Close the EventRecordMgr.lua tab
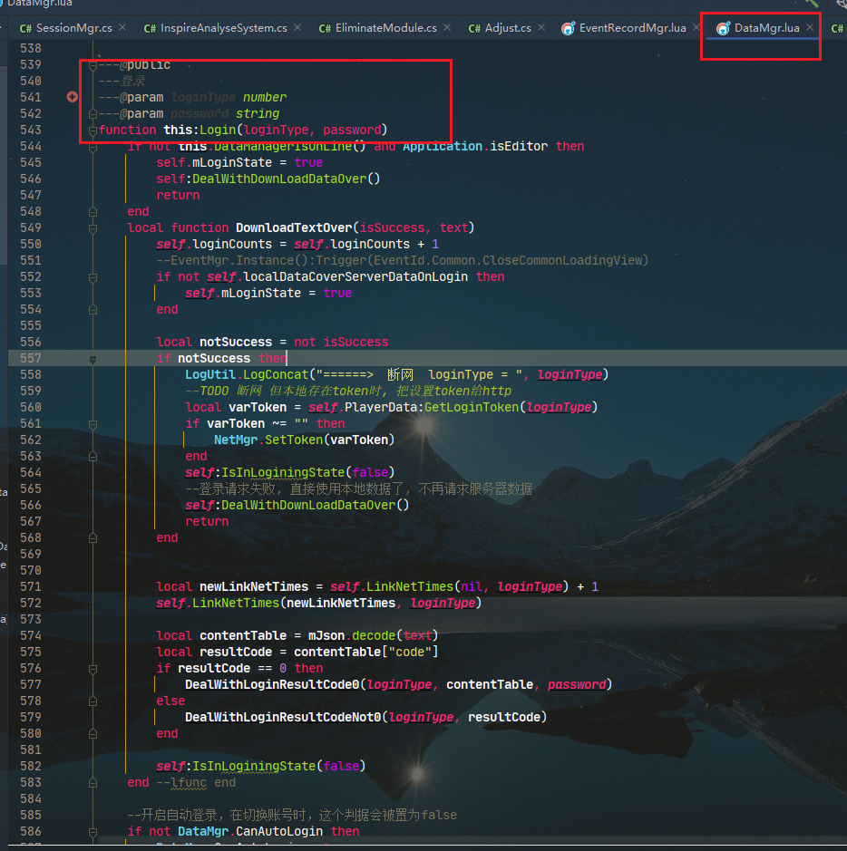 (x=696, y=28)
